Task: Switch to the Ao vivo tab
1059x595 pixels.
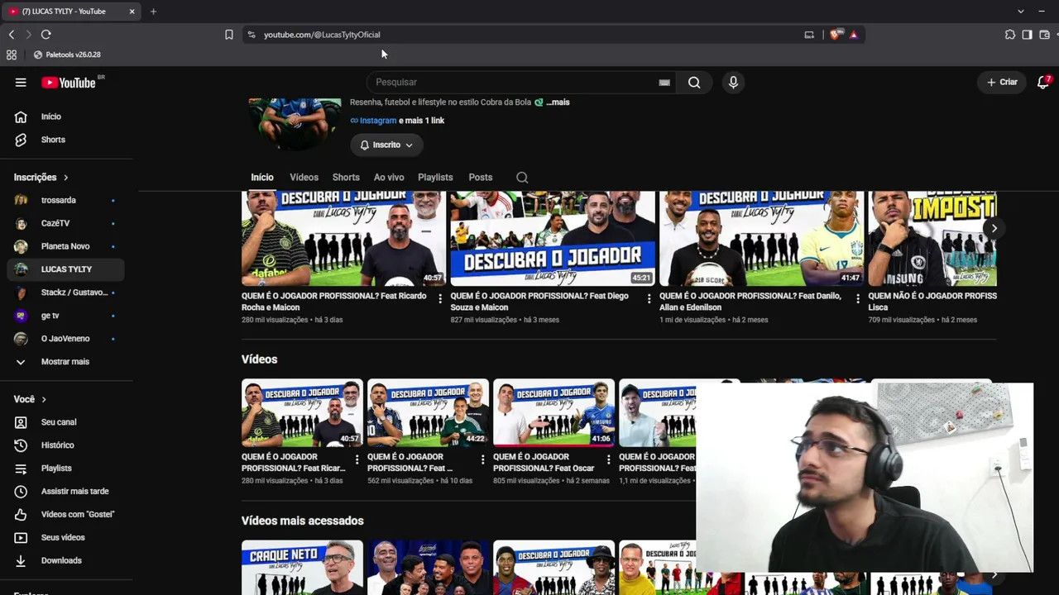Action: click(x=389, y=178)
